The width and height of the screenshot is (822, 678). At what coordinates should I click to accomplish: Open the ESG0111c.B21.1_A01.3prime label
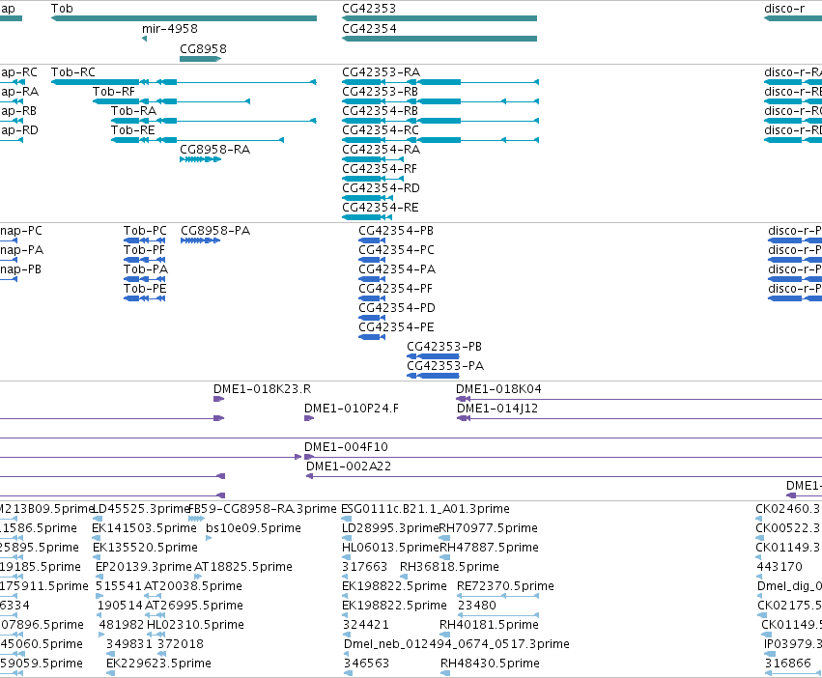click(x=425, y=510)
